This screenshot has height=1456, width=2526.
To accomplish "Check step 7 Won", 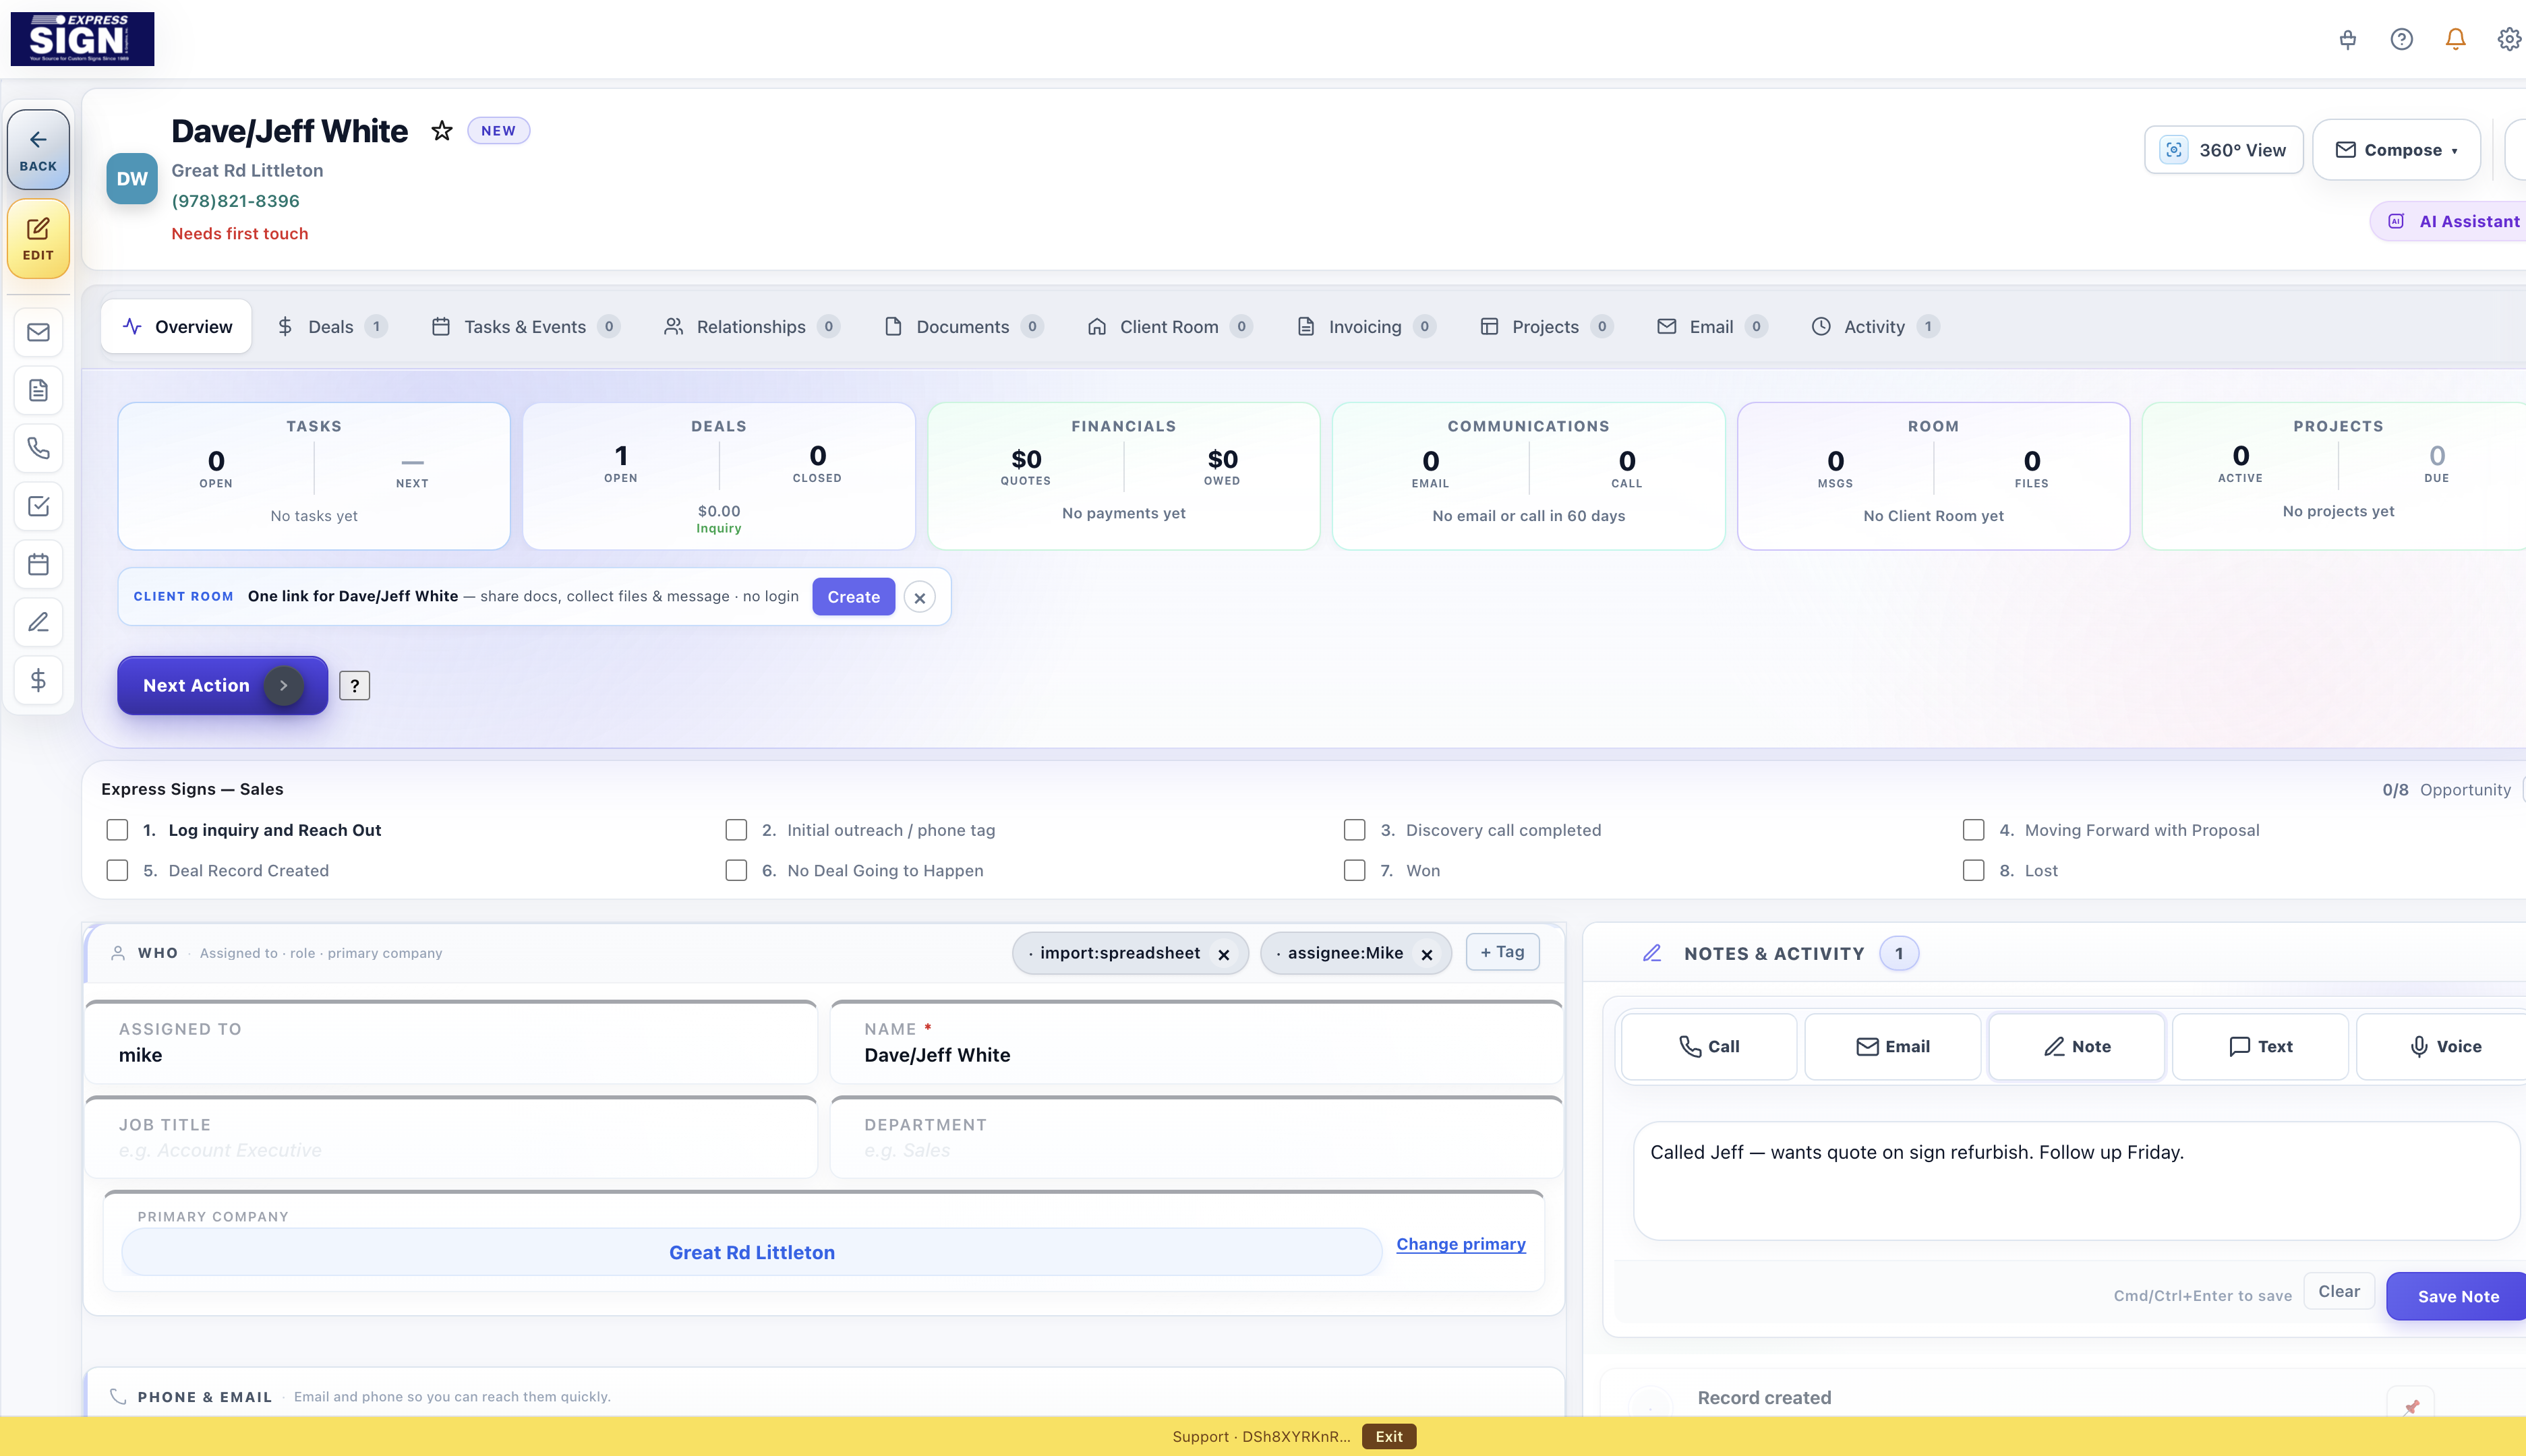I will point(1355,870).
